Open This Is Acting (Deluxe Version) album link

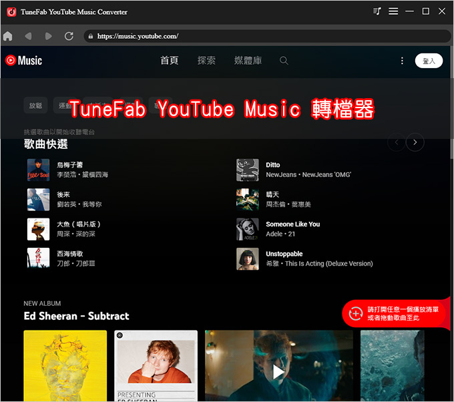click(x=329, y=264)
